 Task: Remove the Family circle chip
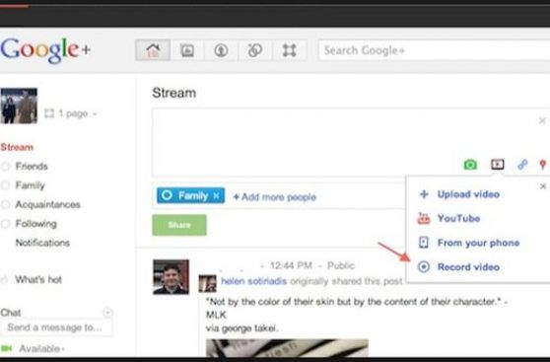[x=217, y=195]
